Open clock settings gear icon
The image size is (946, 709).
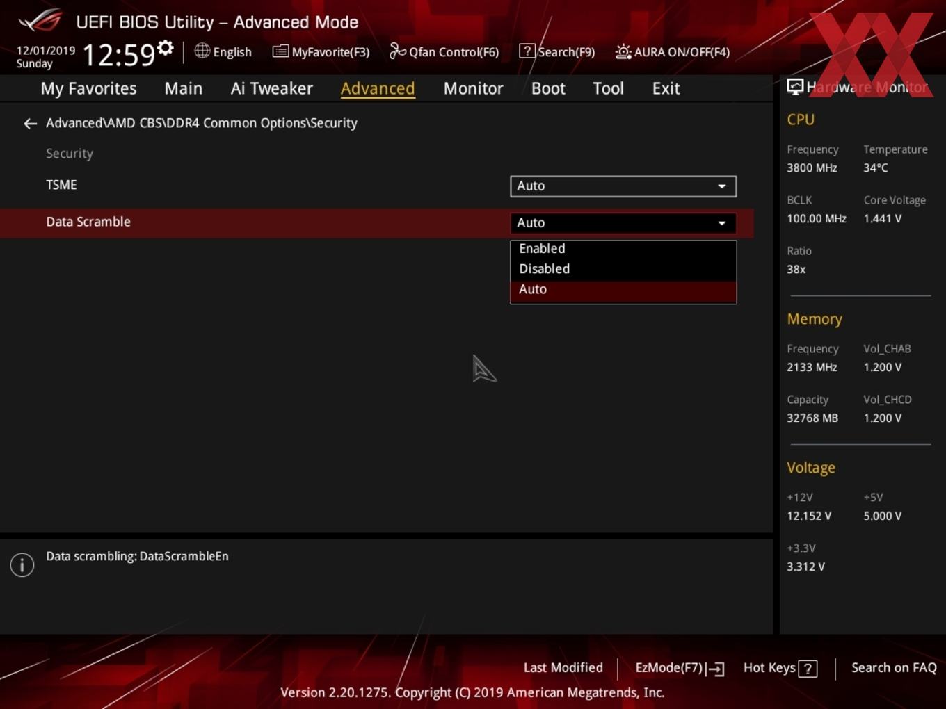click(165, 48)
